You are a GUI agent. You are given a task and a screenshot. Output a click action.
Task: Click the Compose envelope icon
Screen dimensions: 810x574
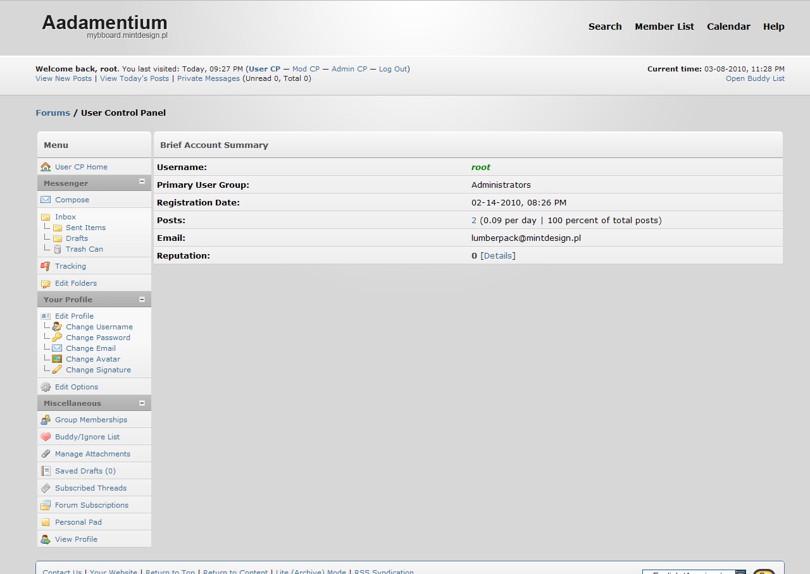pyautogui.click(x=46, y=200)
